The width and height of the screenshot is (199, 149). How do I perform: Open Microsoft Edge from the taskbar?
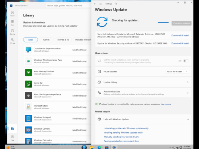(x=99, y=147)
